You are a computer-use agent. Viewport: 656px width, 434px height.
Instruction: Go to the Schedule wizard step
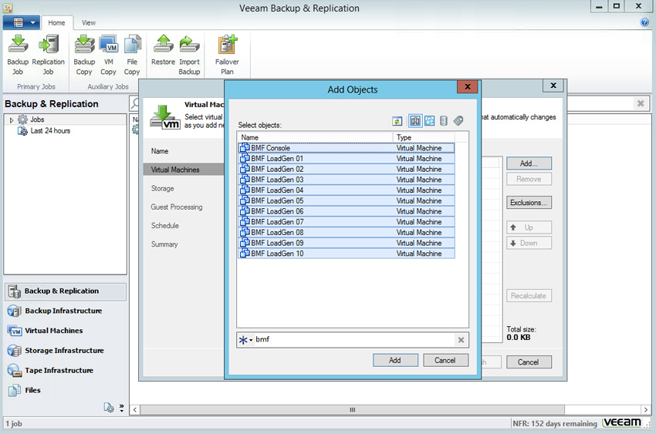[x=165, y=226]
